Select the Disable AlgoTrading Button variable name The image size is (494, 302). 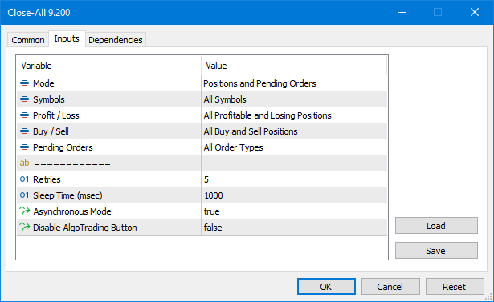pos(85,228)
